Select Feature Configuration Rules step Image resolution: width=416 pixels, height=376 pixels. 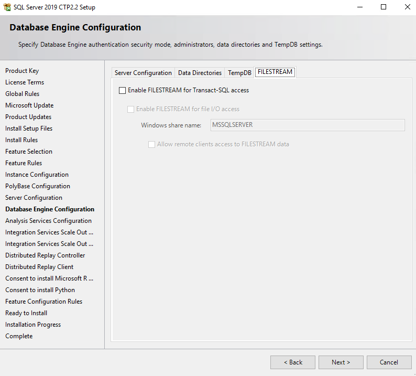[x=44, y=302]
